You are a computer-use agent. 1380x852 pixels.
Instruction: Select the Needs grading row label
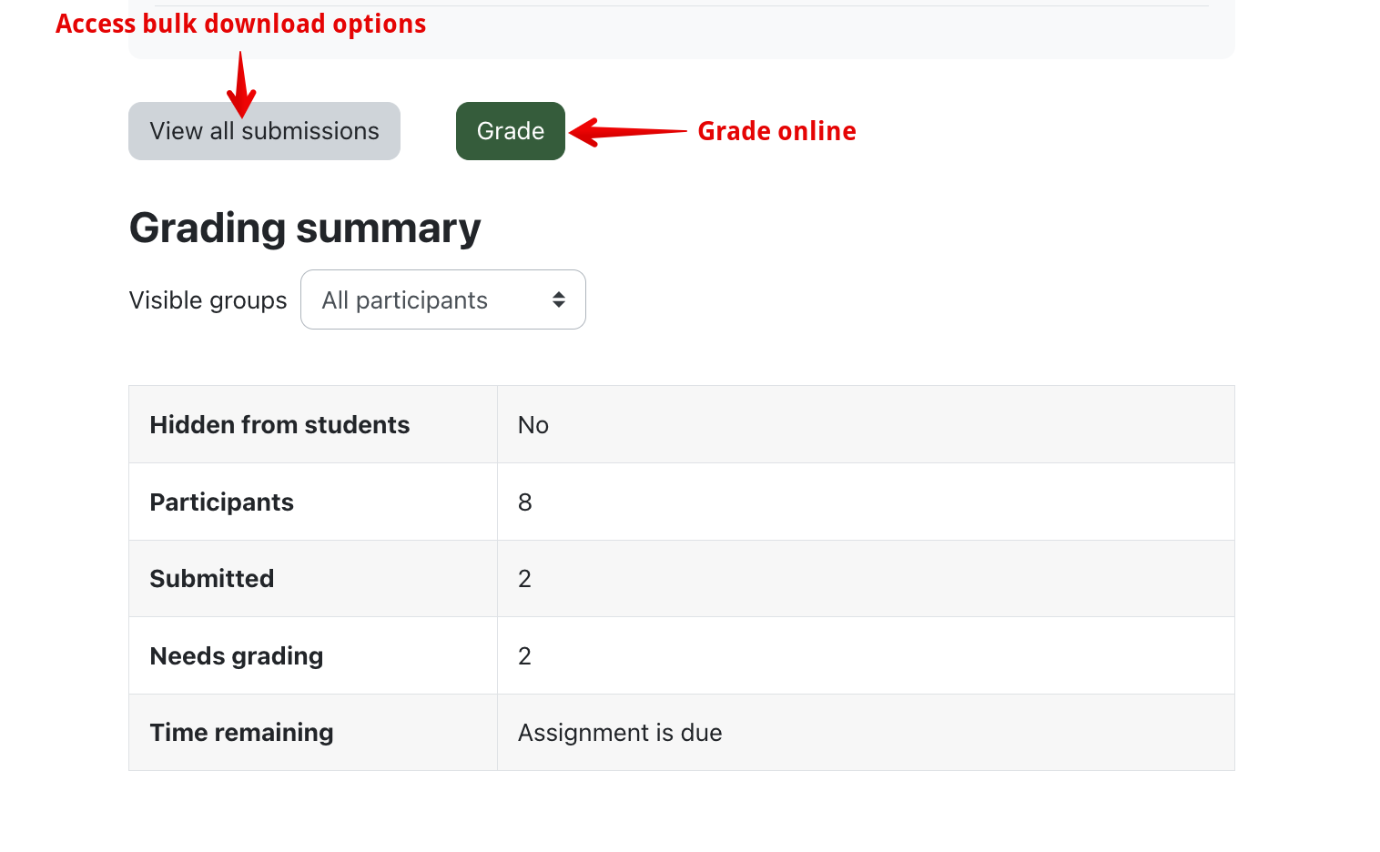pyautogui.click(x=236, y=656)
